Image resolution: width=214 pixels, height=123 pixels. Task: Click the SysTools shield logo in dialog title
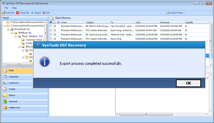pos(37,45)
